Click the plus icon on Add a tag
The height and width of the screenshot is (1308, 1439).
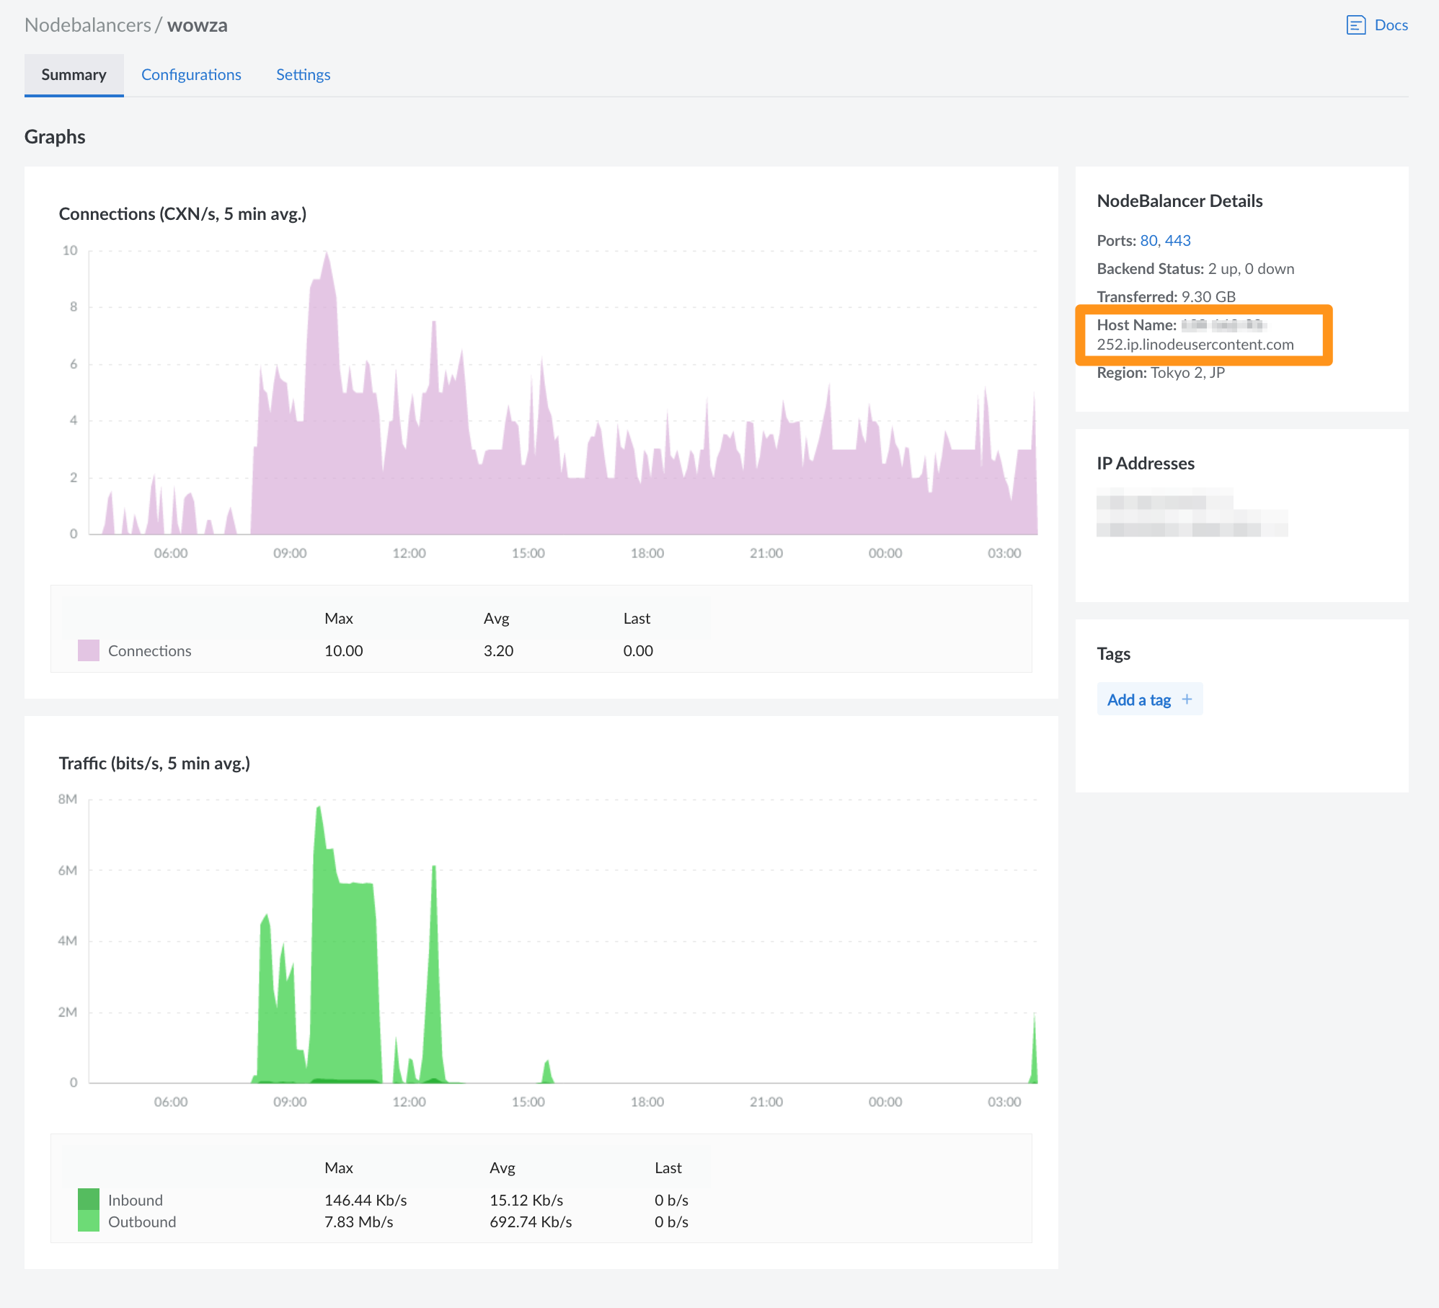1187,699
